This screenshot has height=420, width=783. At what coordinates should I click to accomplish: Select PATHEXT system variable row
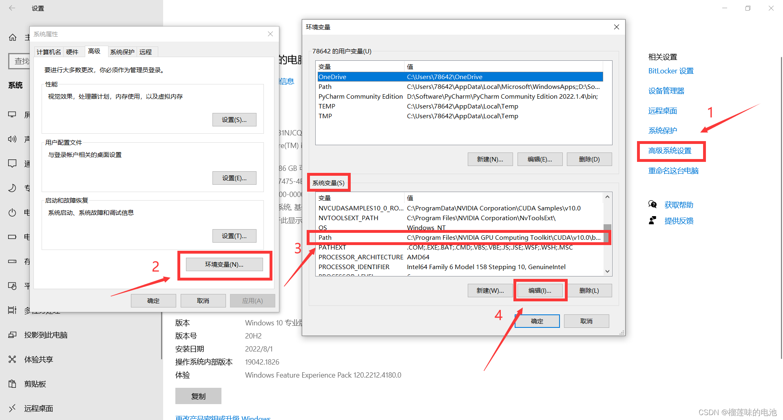click(x=460, y=247)
